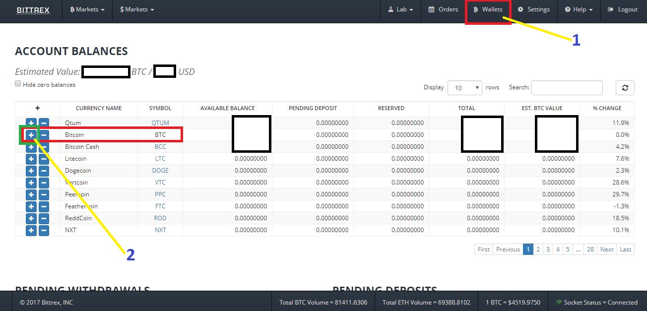Expand the Help dropdown menu
Image resolution: width=647 pixels, height=311 pixels.
coord(579,9)
